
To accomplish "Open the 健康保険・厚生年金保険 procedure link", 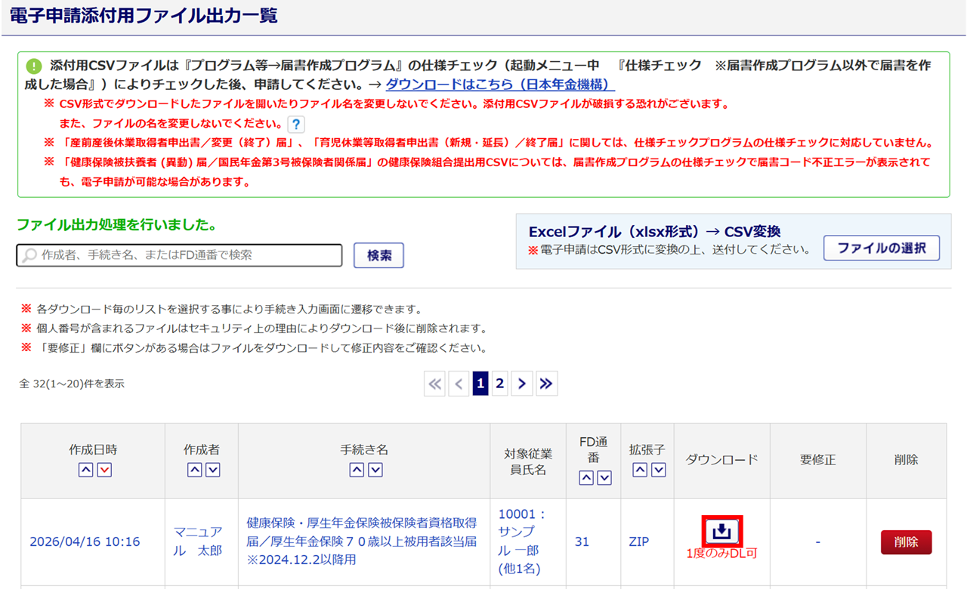I will (x=362, y=541).
